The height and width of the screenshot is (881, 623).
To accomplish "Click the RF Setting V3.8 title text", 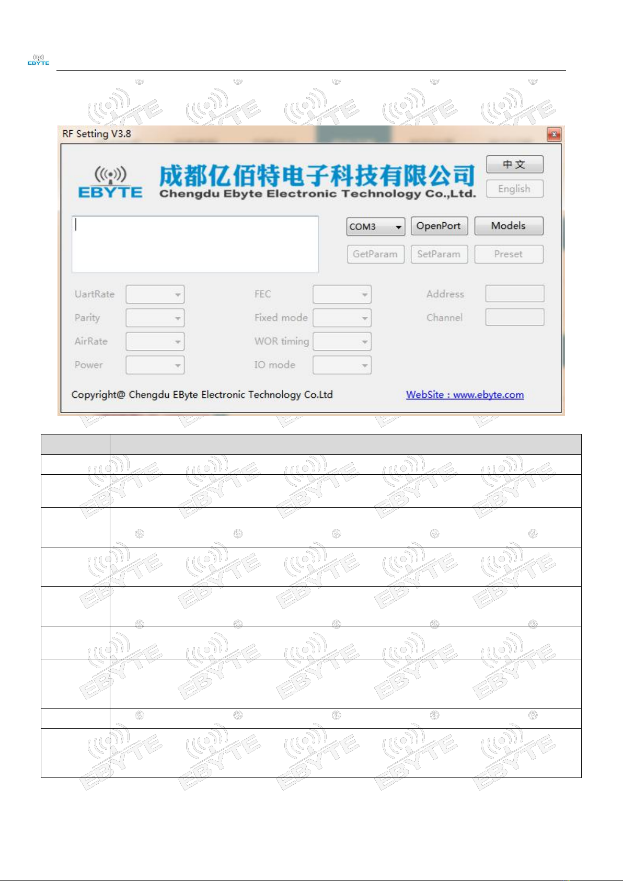I will (97, 134).
